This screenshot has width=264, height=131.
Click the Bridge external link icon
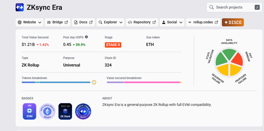66,22
